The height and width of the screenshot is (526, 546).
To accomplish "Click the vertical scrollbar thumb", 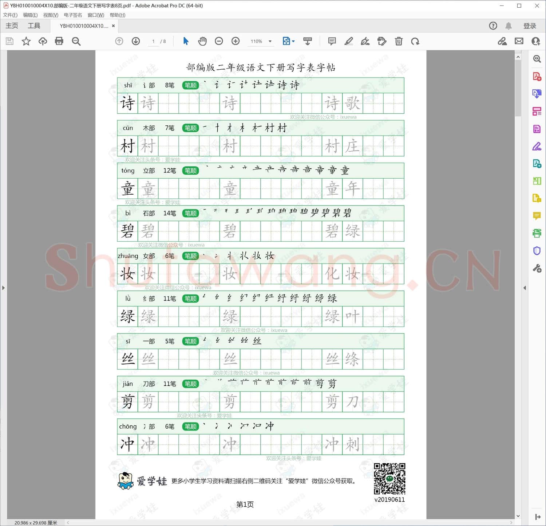I will pyautogui.click(x=518, y=88).
